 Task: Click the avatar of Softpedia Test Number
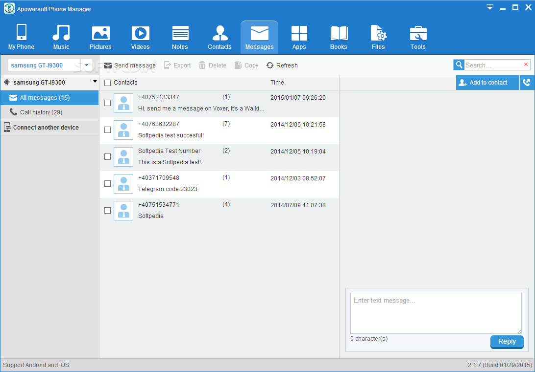(123, 157)
